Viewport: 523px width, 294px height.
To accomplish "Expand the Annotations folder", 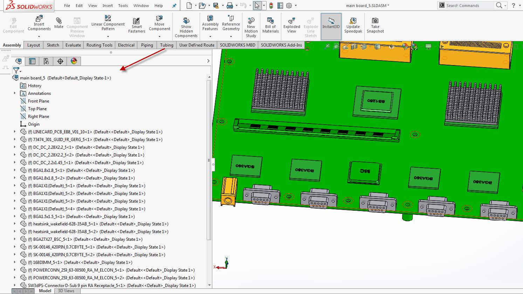I will coord(14,93).
